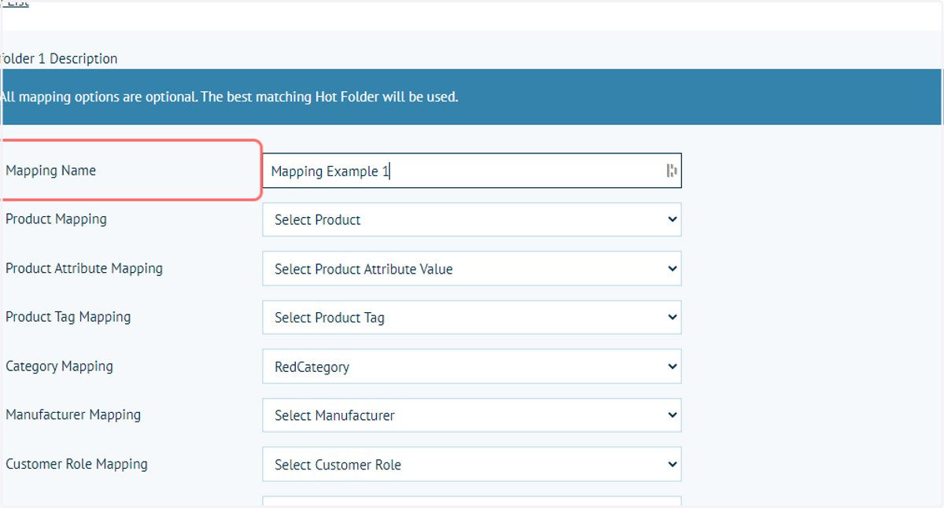Image resolution: width=944 pixels, height=508 pixels.
Task: Click the Customer Role Mapping label
Action: (76, 464)
